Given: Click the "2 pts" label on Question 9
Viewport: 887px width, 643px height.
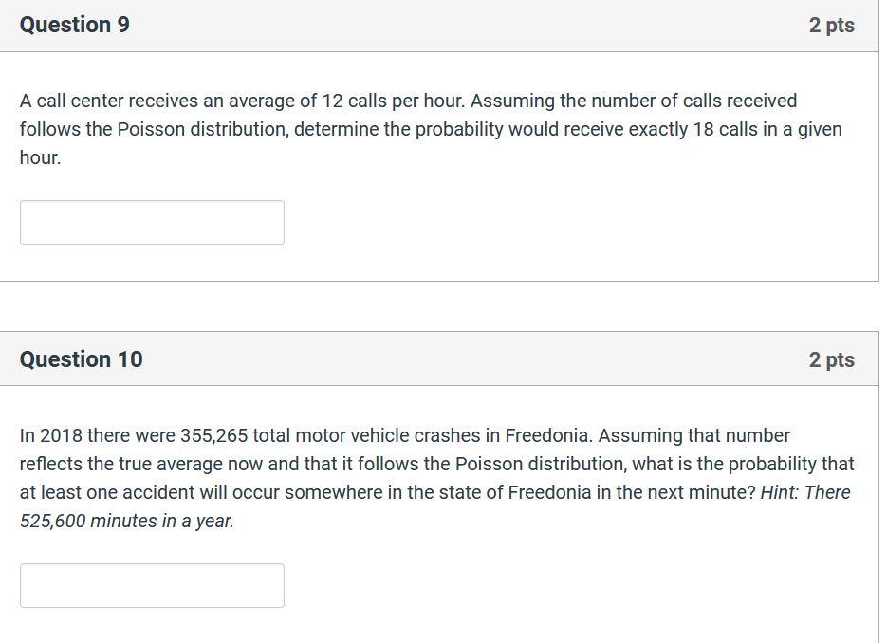Looking at the screenshot, I should tap(831, 26).
